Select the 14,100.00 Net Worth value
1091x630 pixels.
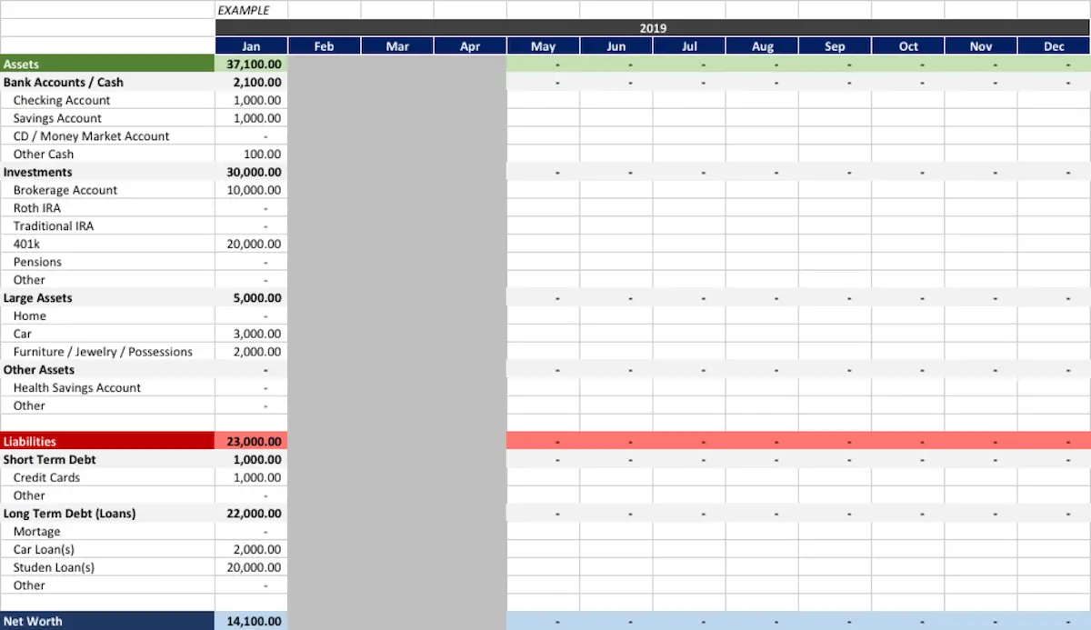pos(252,622)
